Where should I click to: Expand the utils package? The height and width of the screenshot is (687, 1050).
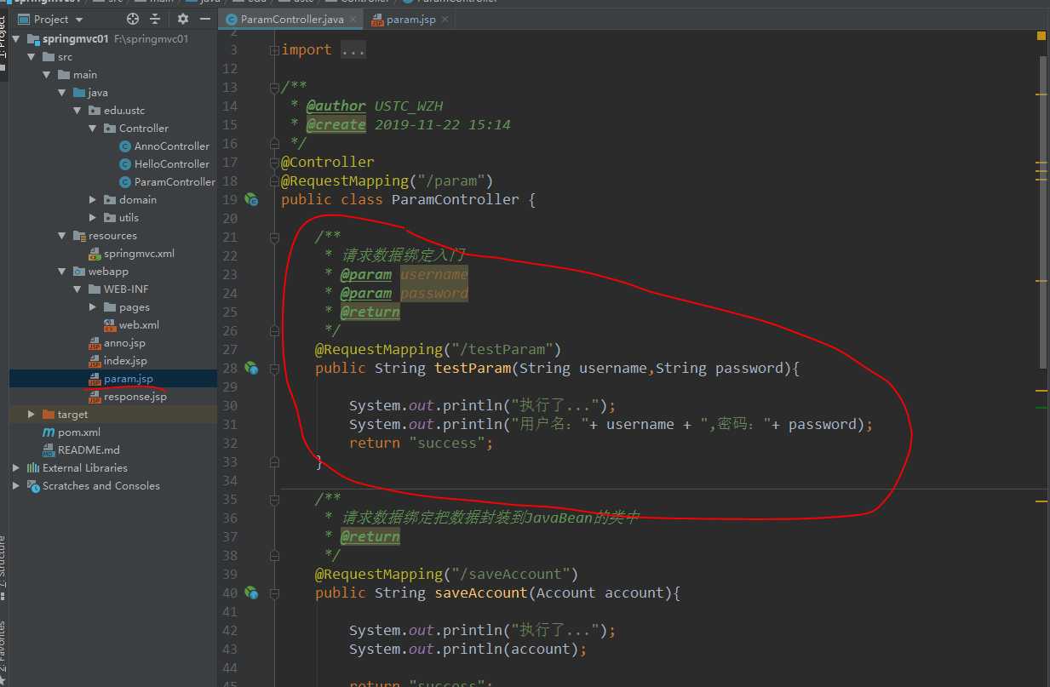(x=93, y=218)
